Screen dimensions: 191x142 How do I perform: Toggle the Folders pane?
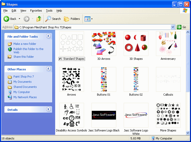[x=72, y=19]
